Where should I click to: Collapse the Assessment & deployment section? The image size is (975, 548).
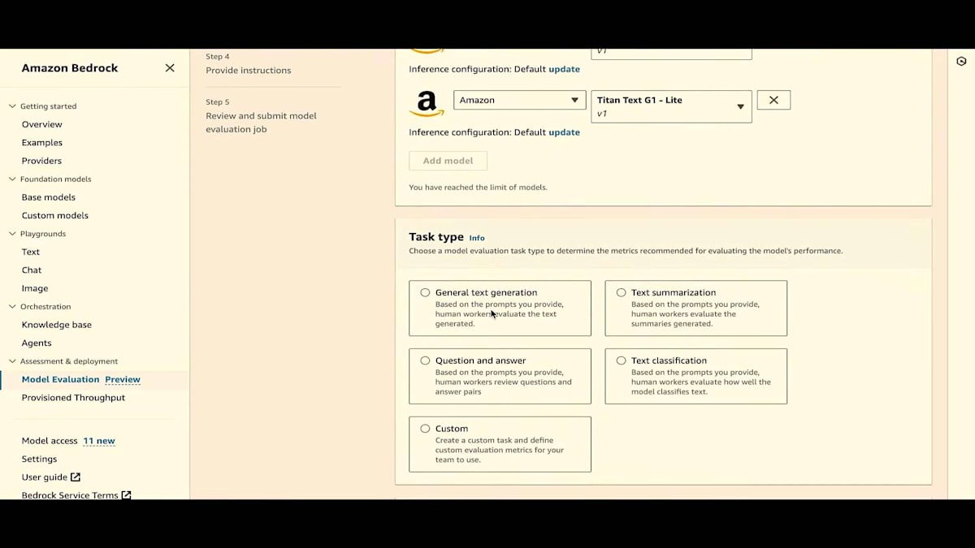(12, 361)
